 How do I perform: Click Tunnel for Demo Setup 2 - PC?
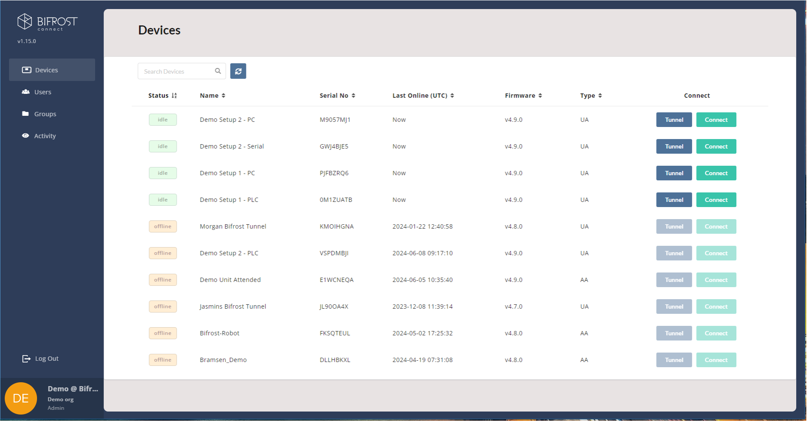pyautogui.click(x=674, y=120)
